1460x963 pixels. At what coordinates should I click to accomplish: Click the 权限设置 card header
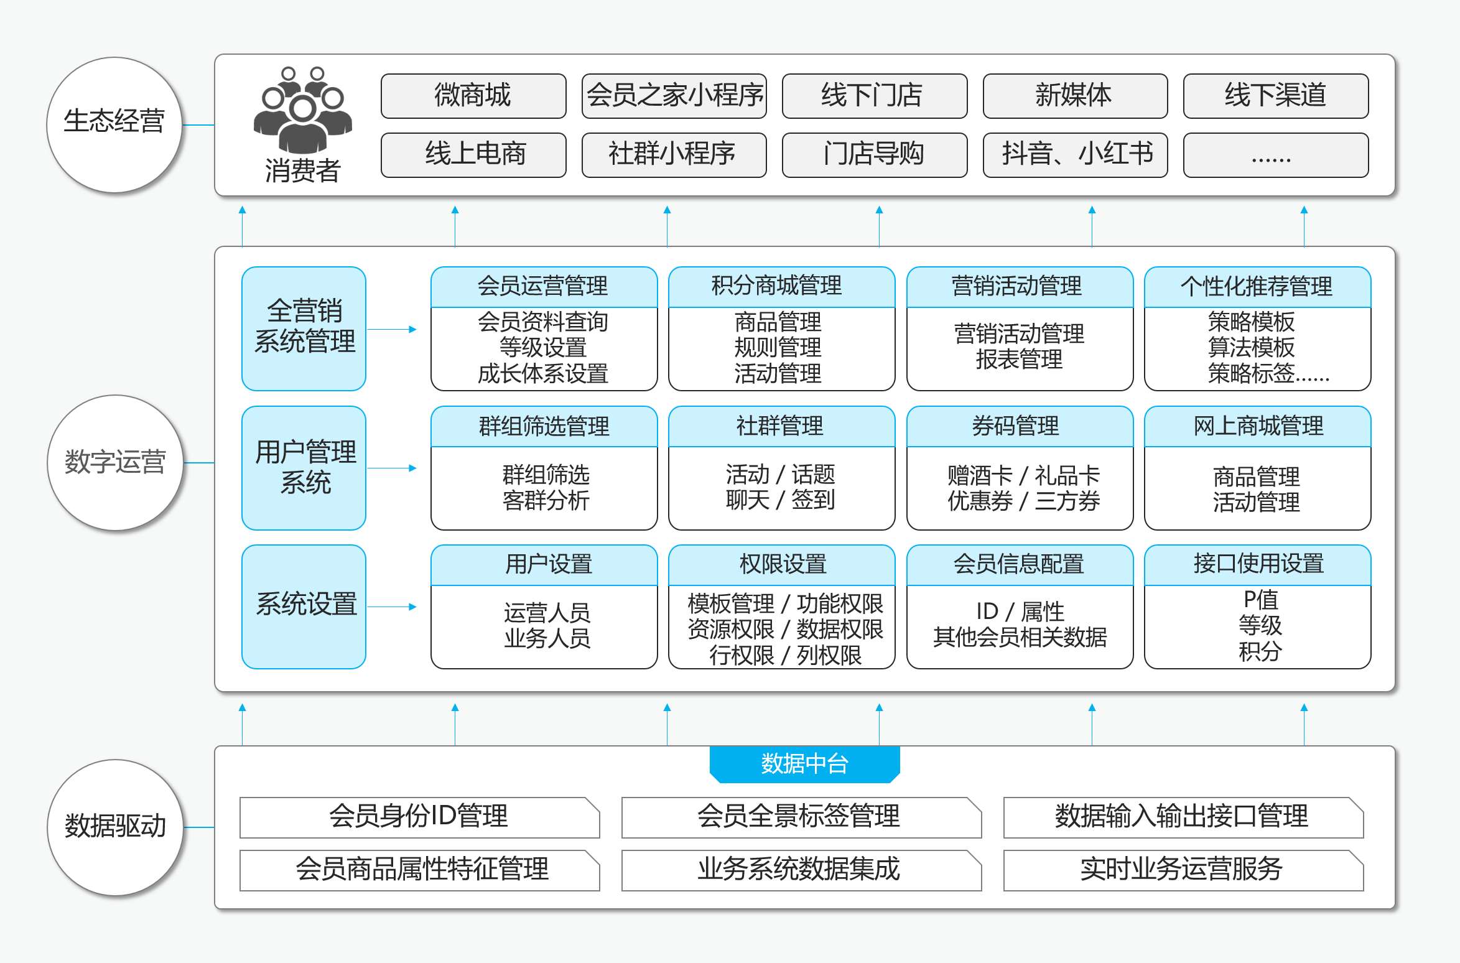point(781,565)
